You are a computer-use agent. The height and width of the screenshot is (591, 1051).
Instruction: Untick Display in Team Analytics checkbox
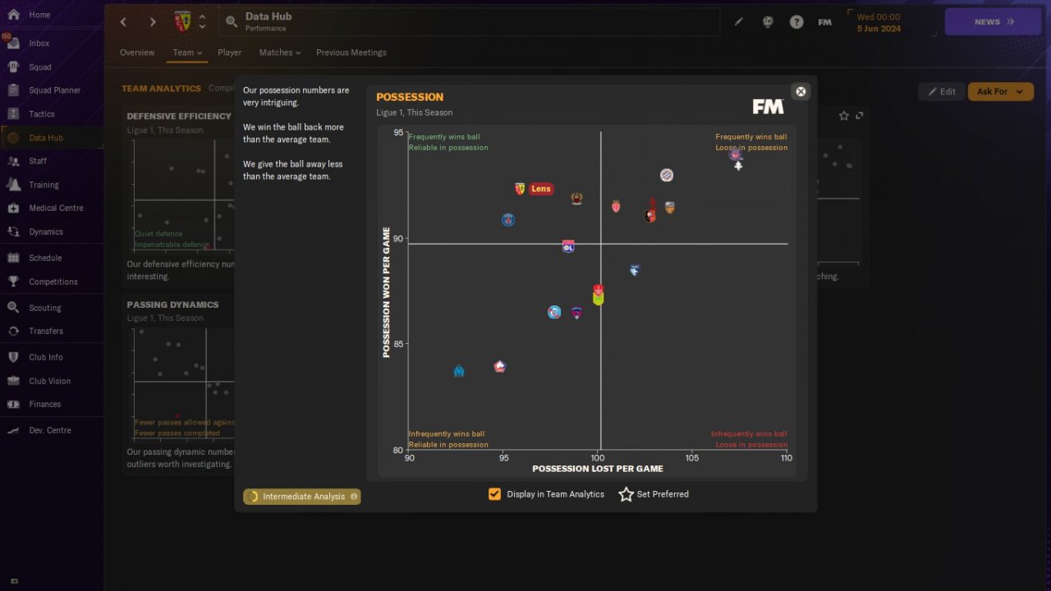pos(494,494)
